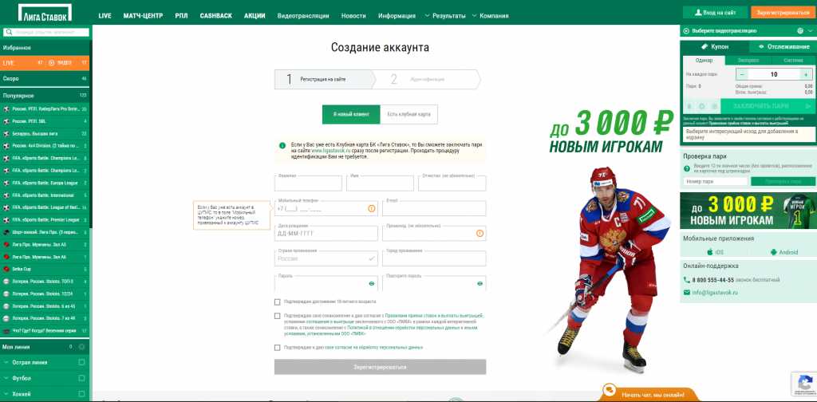Click the coupon settings gear icon

[x=702, y=106]
